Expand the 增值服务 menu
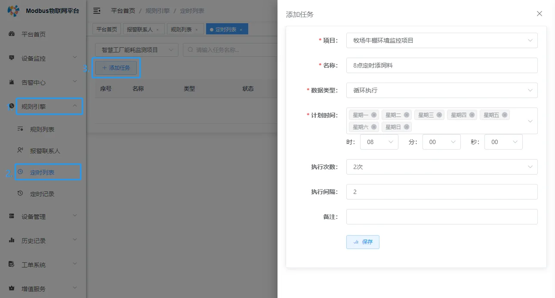 click(x=75, y=289)
